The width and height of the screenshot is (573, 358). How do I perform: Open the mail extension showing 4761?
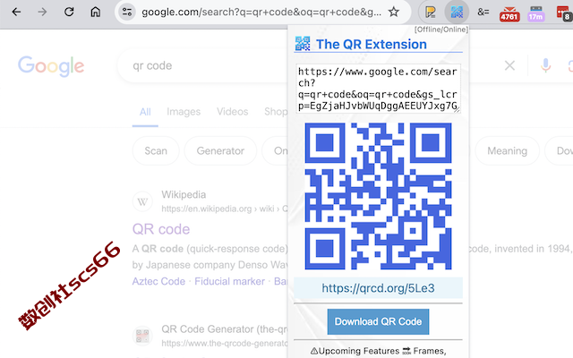pyautogui.click(x=509, y=13)
